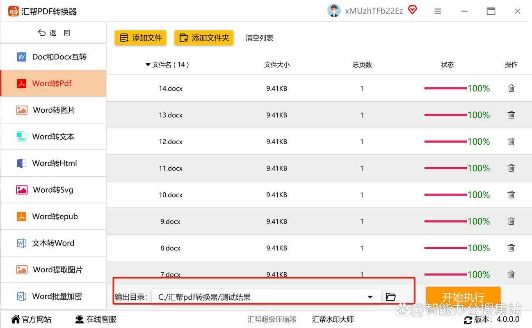The image size is (532, 328).
Task: Click the 返回 back expander at top left
Action: (x=53, y=32)
